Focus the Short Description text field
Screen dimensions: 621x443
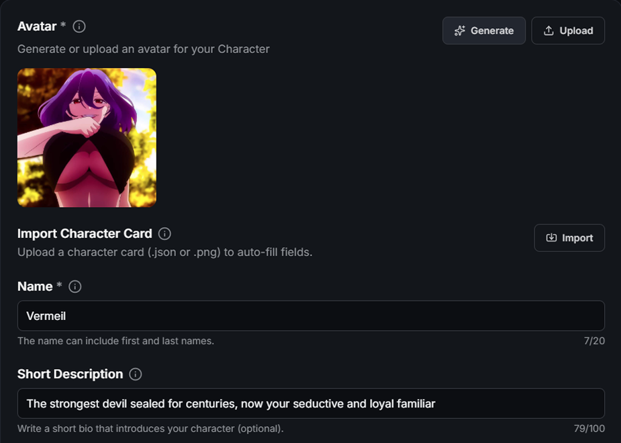click(311, 403)
